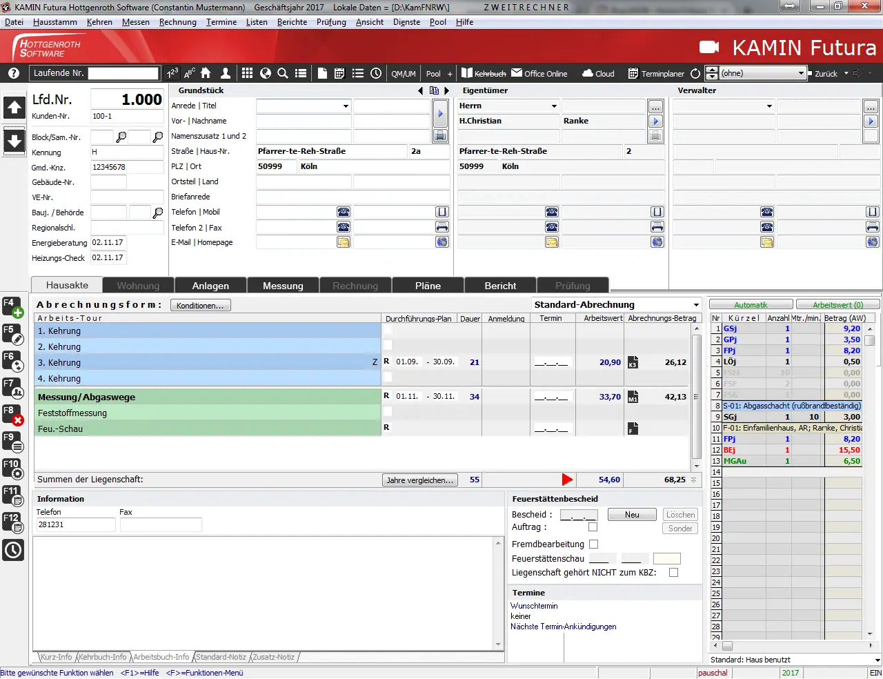Click the Konditionen... button
Screen dimensions: 883x679
(x=200, y=306)
